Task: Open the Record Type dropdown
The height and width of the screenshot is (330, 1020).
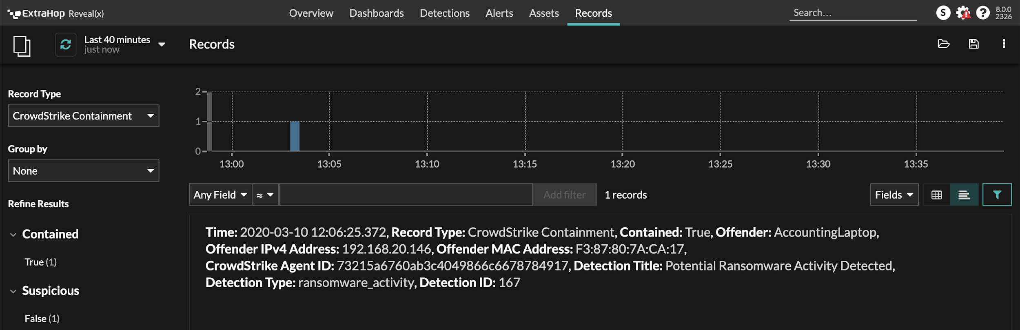Action: 84,116
